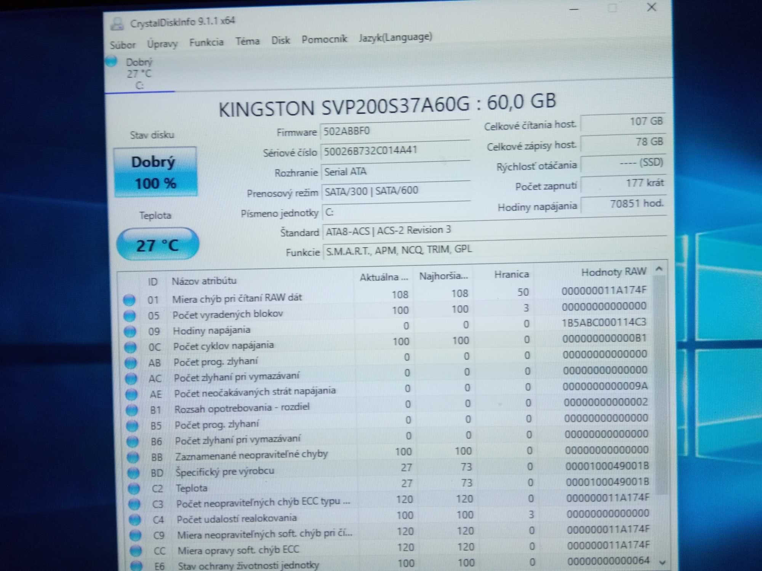Click the 27 °C temperature button

[x=157, y=244]
